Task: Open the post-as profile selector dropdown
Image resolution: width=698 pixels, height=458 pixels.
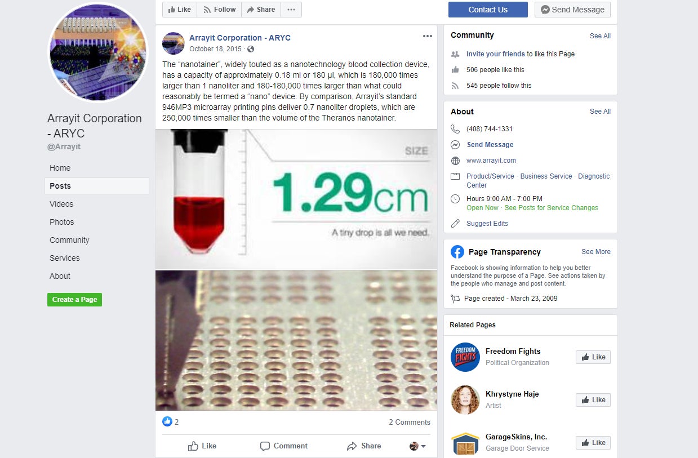Action: (x=417, y=446)
